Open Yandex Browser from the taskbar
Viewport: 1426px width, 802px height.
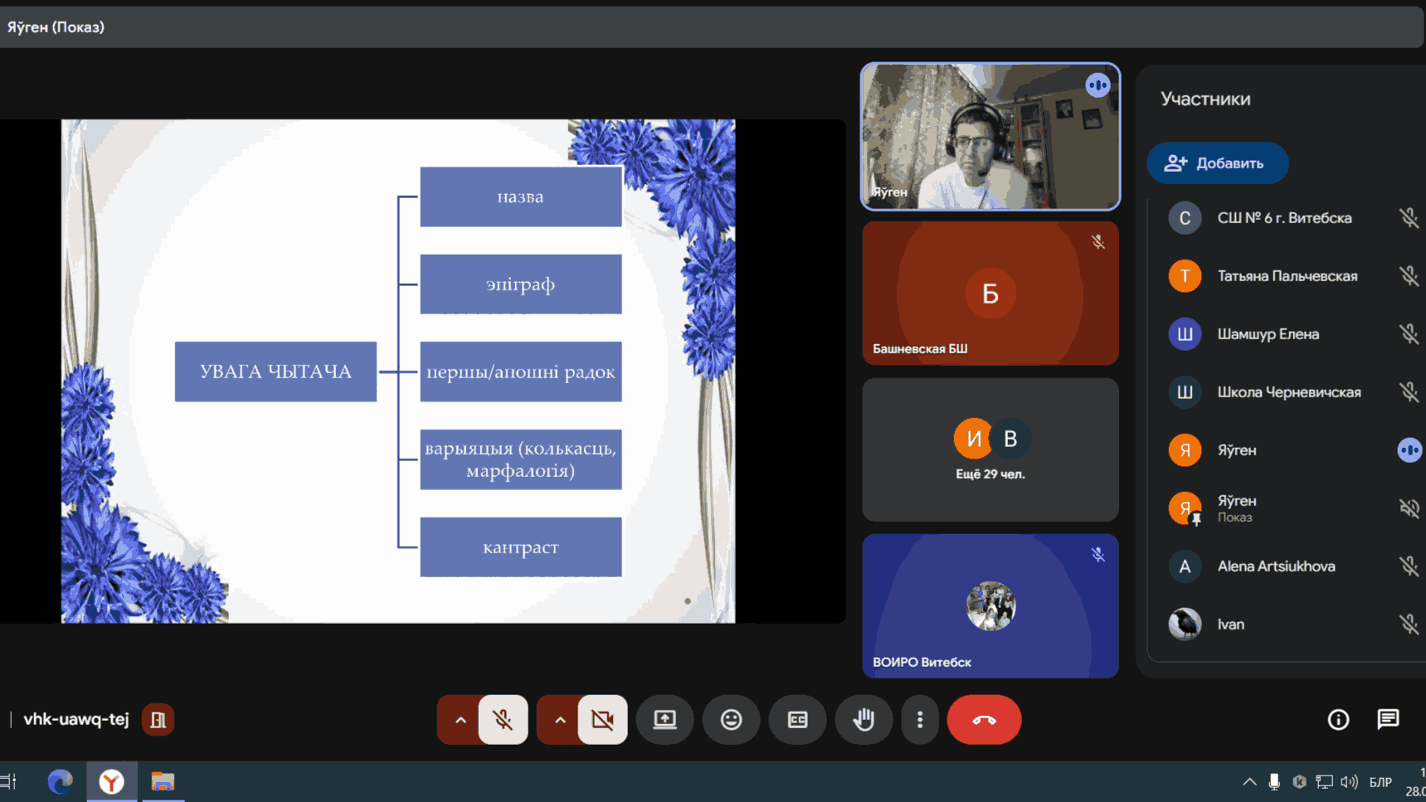pos(111,781)
